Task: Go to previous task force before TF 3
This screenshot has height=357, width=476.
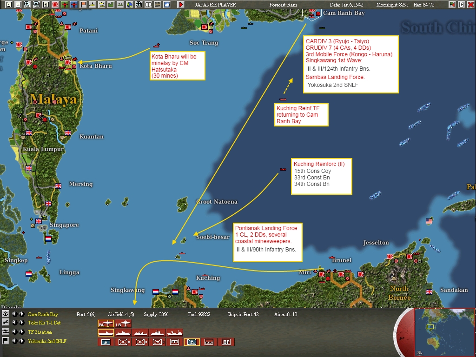Action: coord(14,332)
